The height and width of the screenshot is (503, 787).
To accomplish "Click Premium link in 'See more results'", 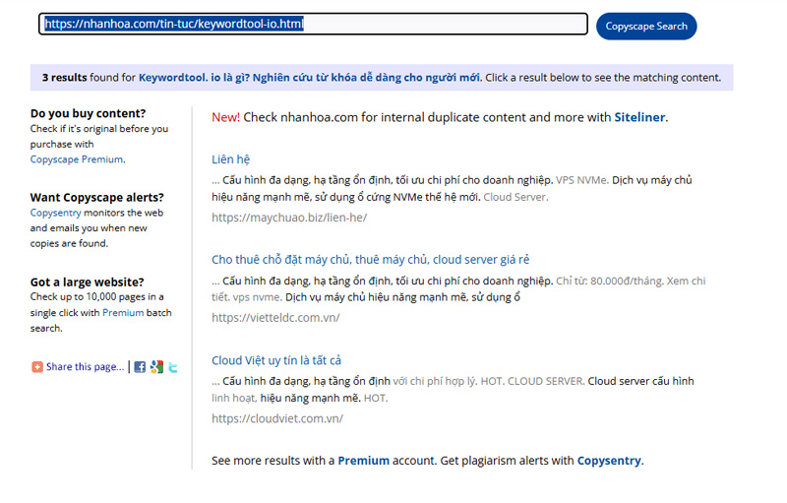I will (x=363, y=461).
